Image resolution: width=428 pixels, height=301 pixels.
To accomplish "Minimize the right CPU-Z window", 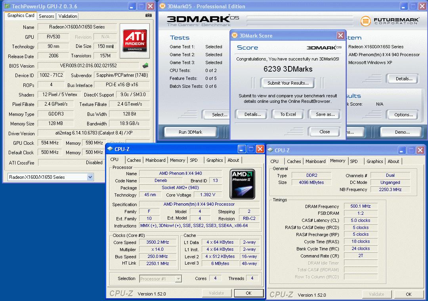I will pyautogui.click(x=402, y=150).
